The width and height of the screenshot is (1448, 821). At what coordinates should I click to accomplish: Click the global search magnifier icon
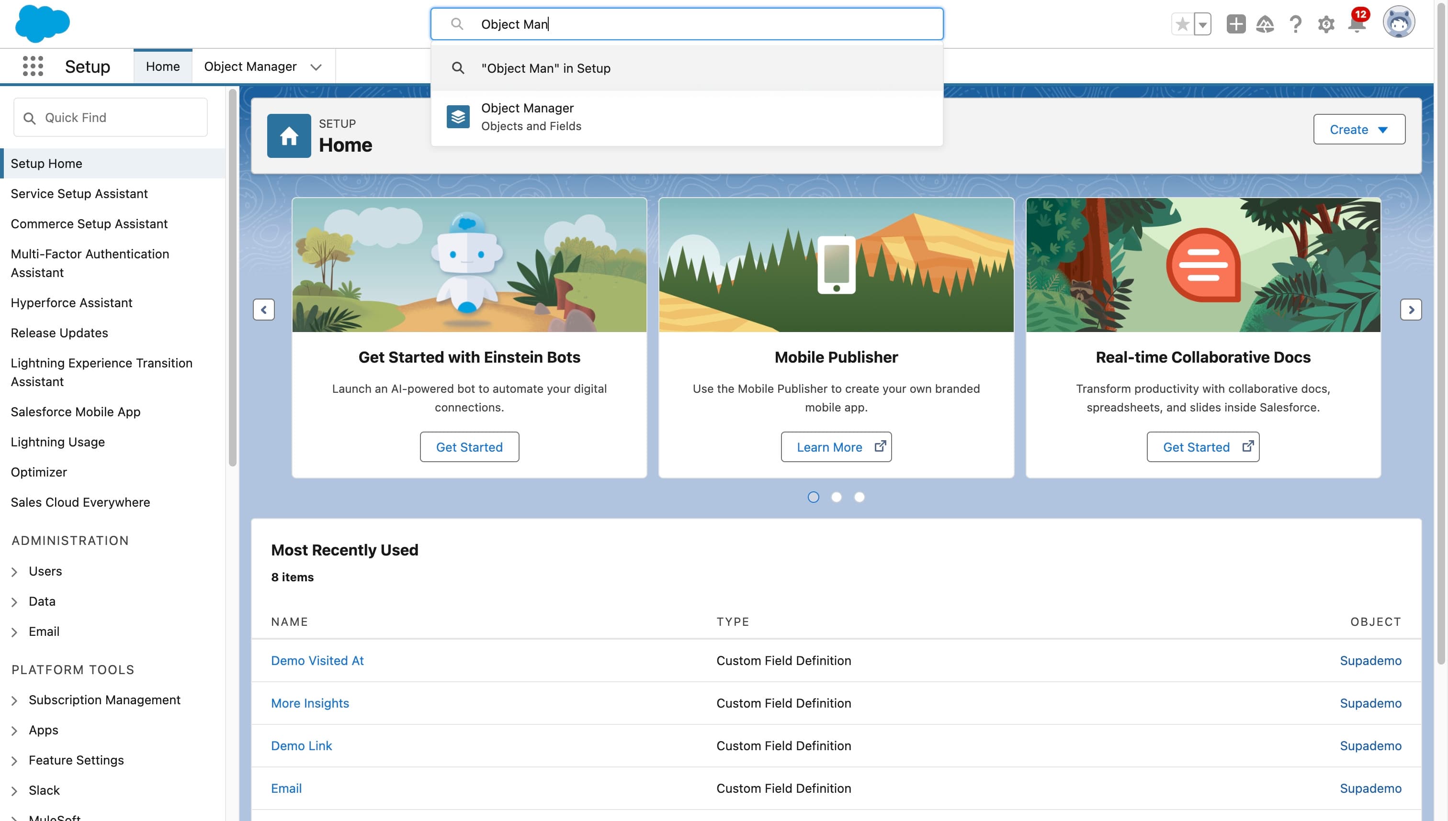457,24
